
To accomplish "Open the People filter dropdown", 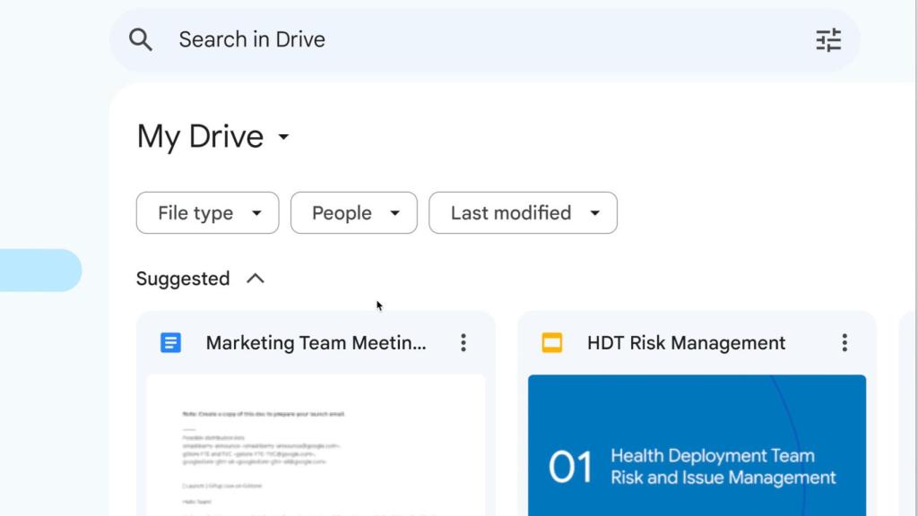I will click(353, 213).
